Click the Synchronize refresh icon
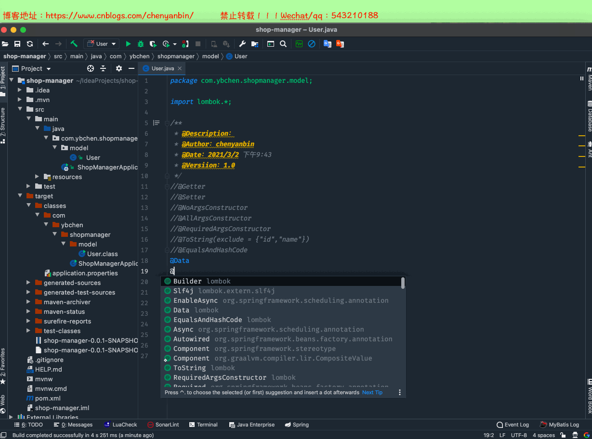Image resolution: width=592 pixels, height=439 pixels. tap(30, 44)
